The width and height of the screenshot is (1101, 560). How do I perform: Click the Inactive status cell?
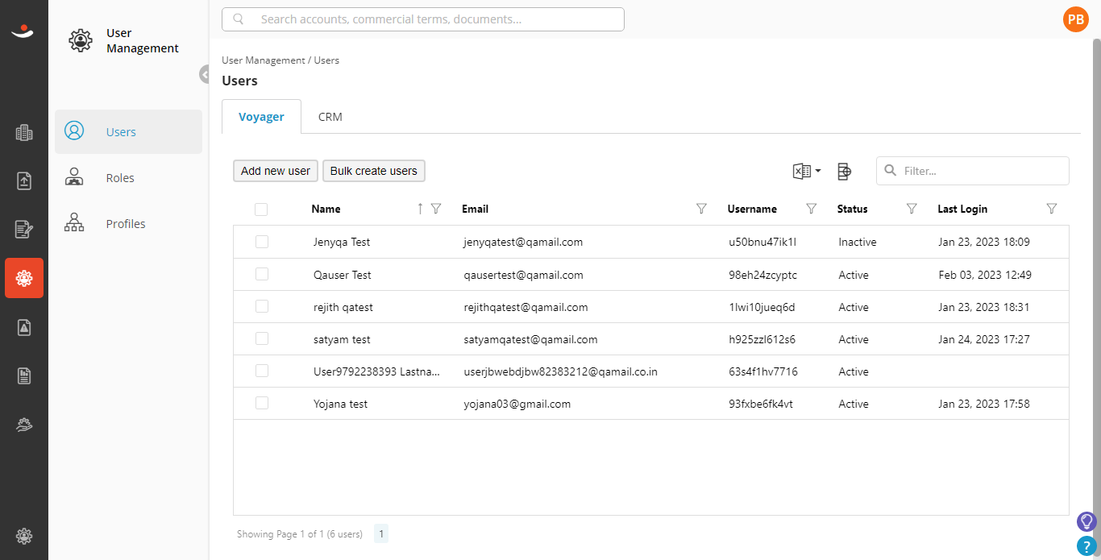pyautogui.click(x=858, y=242)
